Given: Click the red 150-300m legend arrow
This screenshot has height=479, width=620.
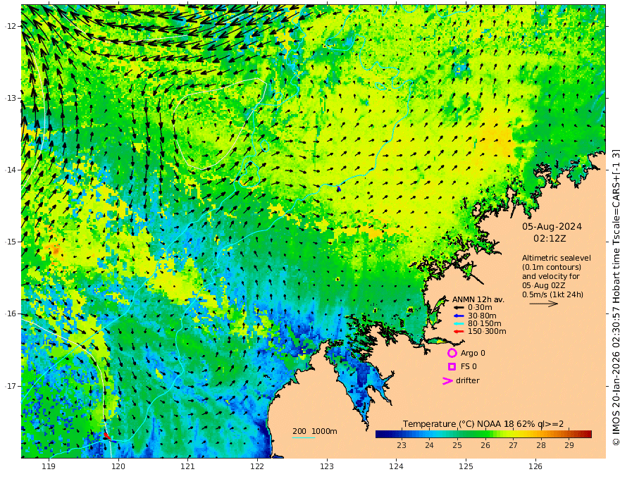Looking at the screenshot, I should coord(458,332).
